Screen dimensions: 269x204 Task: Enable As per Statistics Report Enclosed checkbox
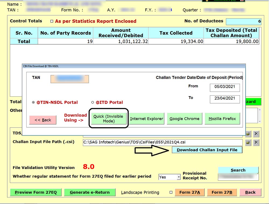coord(52,21)
